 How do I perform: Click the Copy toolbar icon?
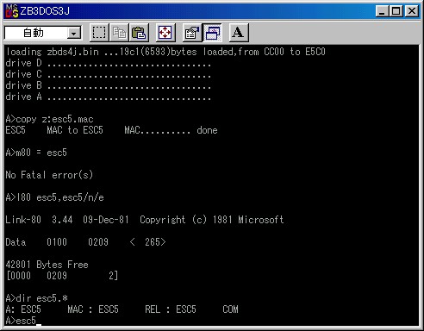[119, 33]
